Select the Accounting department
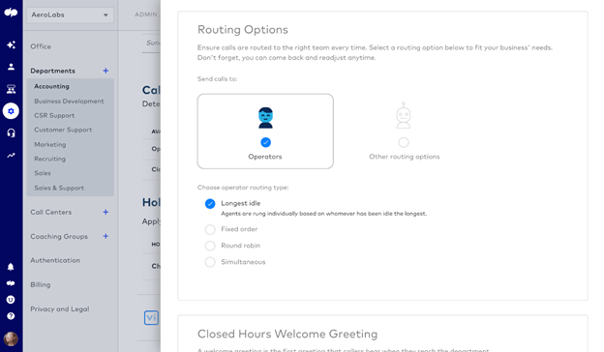The width and height of the screenshot is (604, 352). (51, 87)
